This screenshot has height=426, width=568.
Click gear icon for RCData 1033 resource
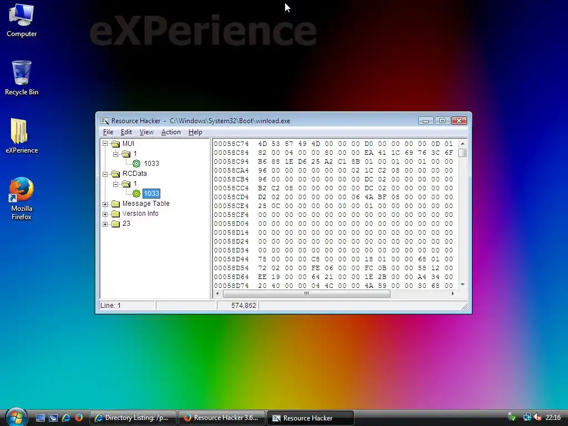point(136,194)
